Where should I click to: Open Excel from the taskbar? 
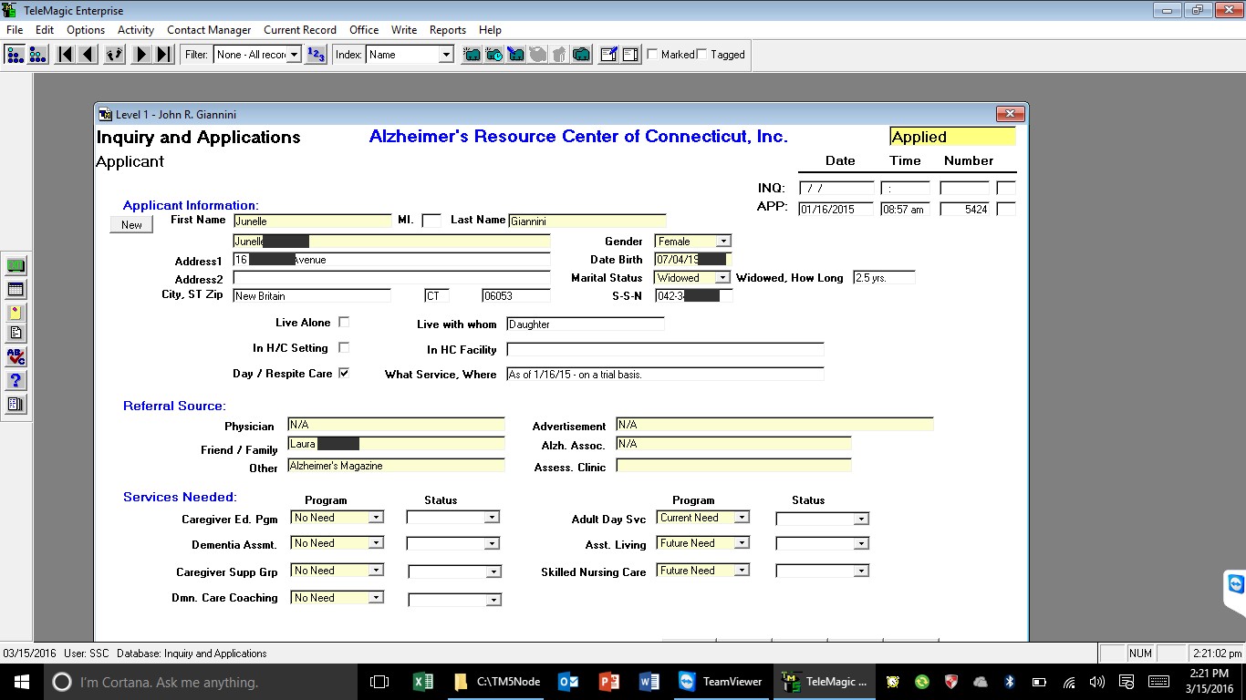423,682
